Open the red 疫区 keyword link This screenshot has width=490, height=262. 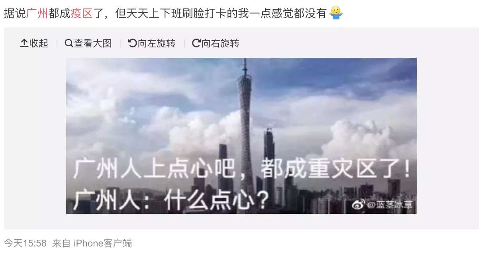click(82, 14)
